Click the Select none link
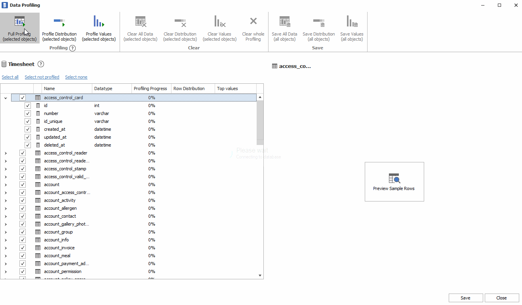This screenshot has height=305, width=522. [x=76, y=77]
